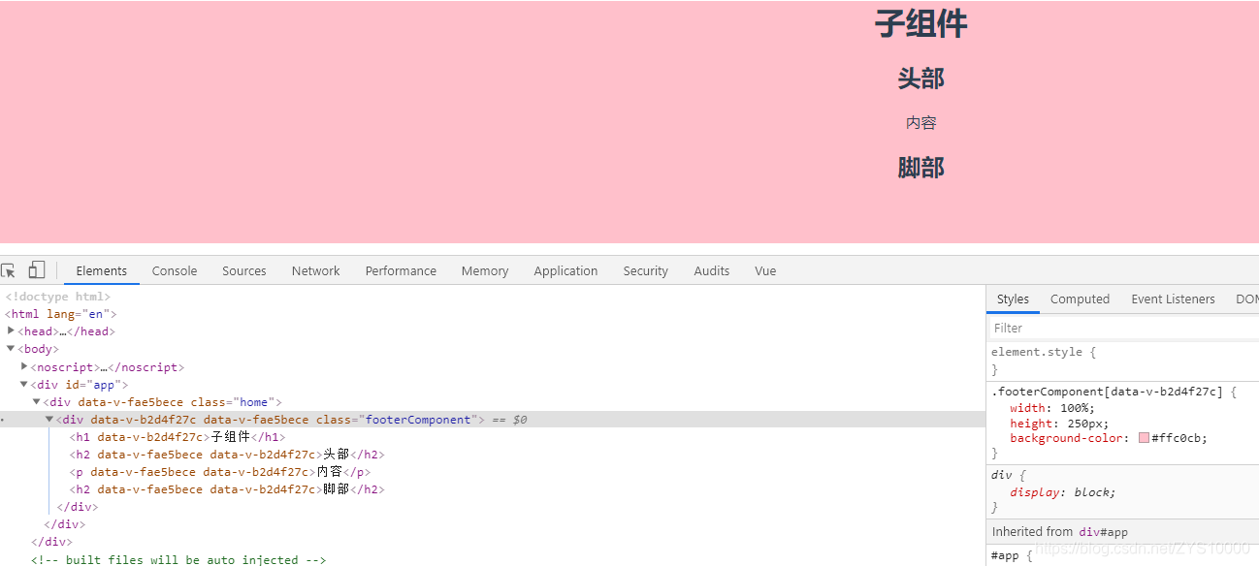
Task: Open the Network tab
Action: coord(316,271)
